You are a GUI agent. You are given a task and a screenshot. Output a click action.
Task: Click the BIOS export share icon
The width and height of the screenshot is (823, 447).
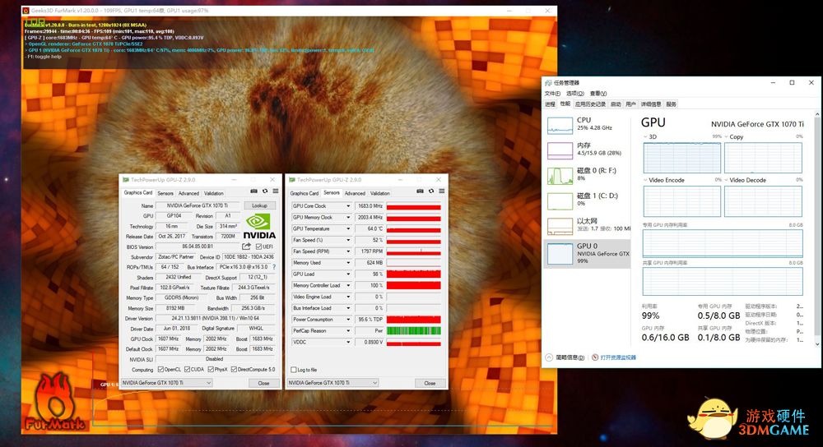(x=246, y=247)
